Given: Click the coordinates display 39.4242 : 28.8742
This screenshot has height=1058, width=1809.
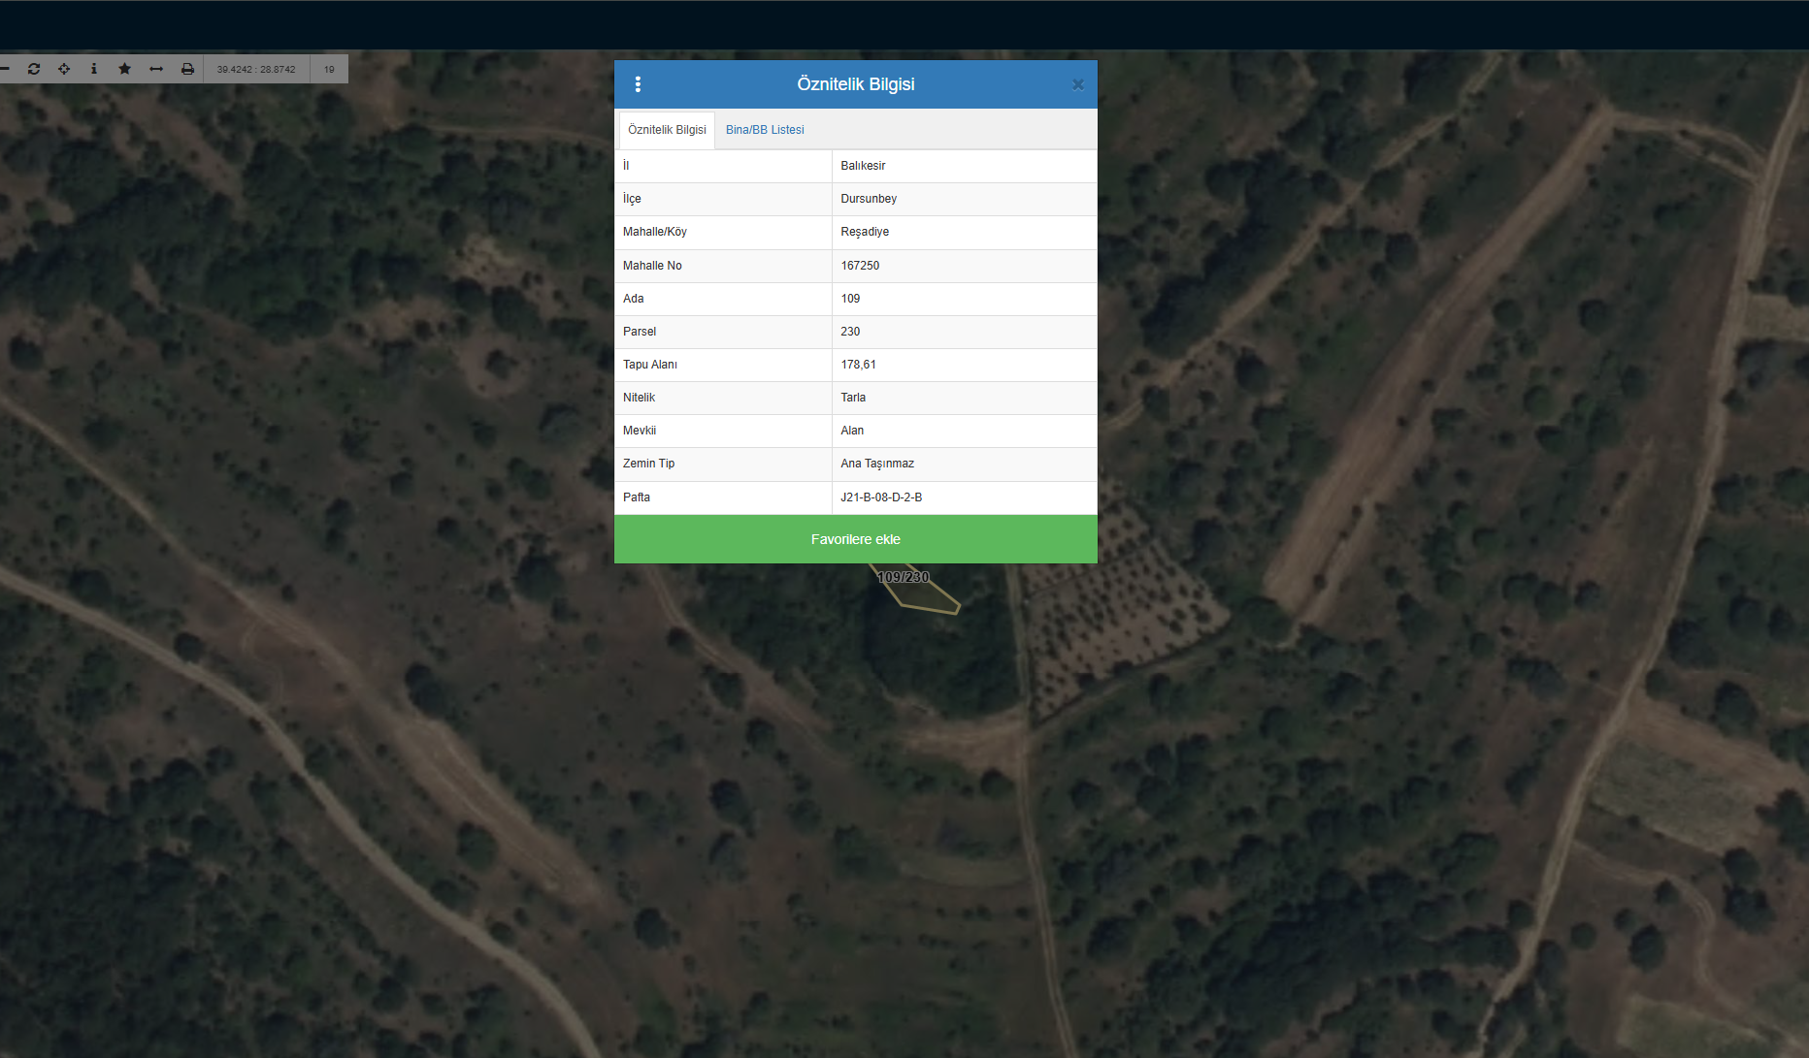Looking at the screenshot, I should tap(256, 69).
